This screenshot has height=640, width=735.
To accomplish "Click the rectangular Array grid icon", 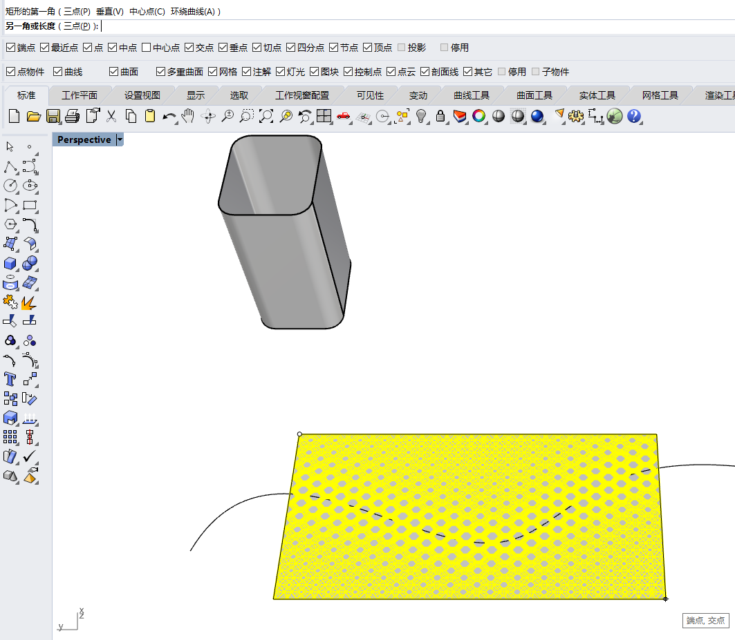I will tap(10, 437).
